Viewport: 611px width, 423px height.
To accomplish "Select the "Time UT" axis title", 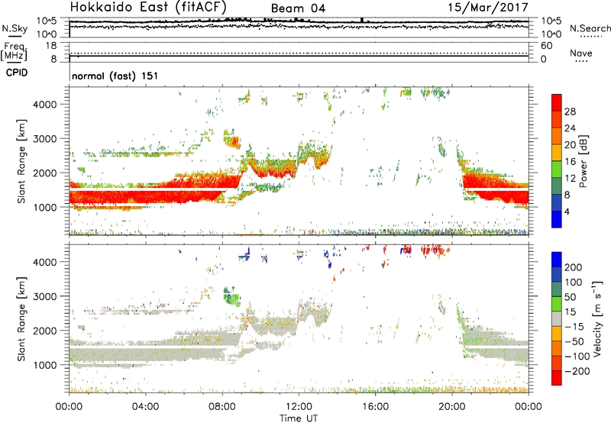I will [x=299, y=418].
